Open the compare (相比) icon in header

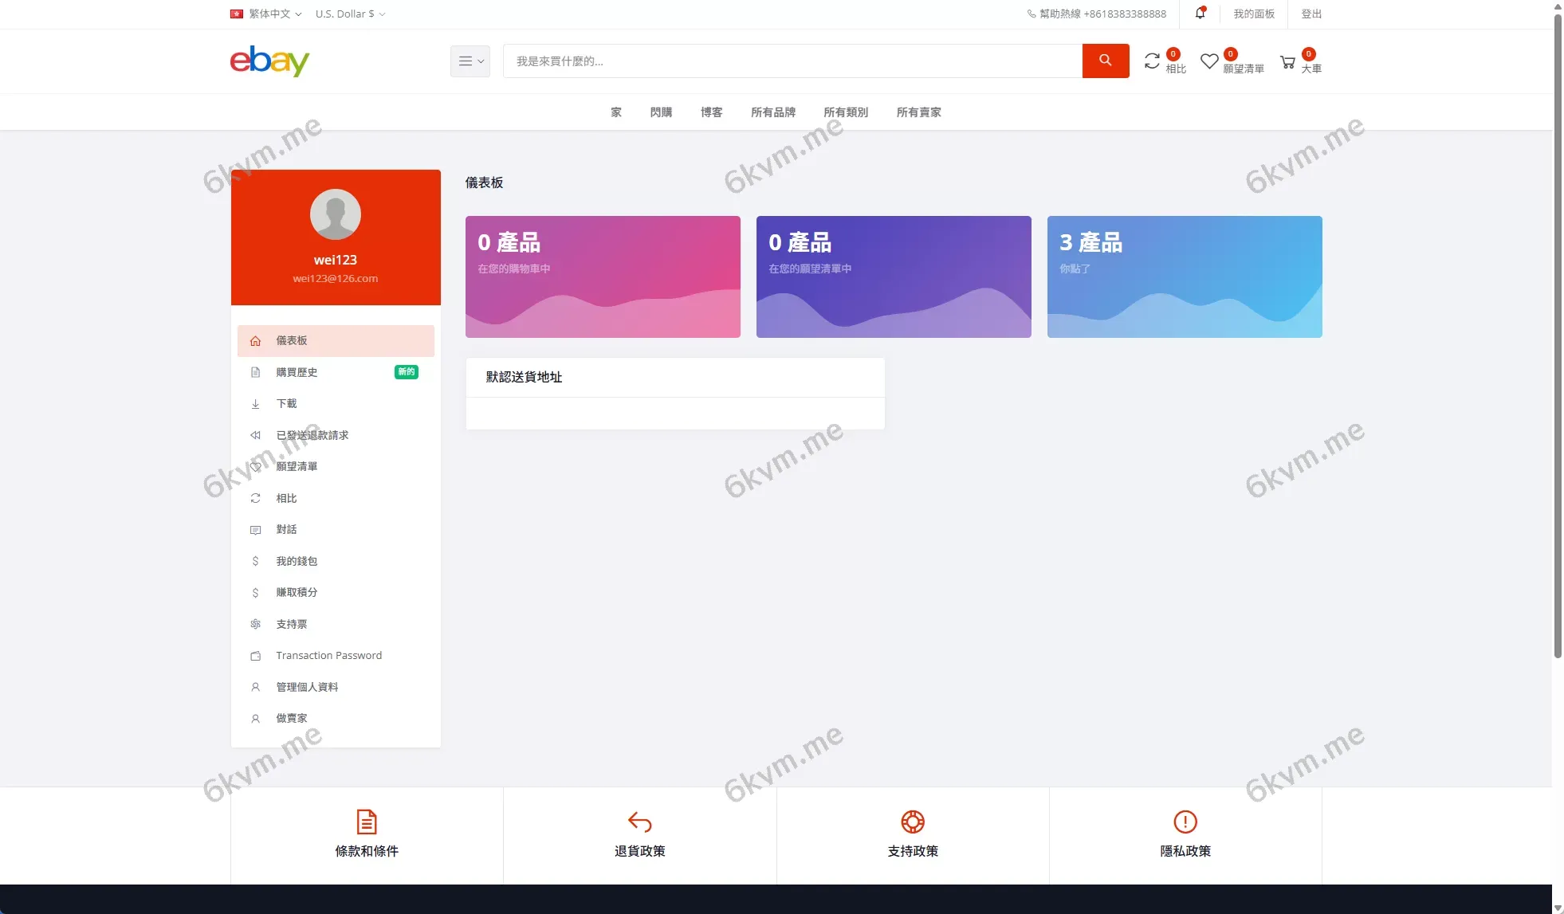tap(1151, 61)
